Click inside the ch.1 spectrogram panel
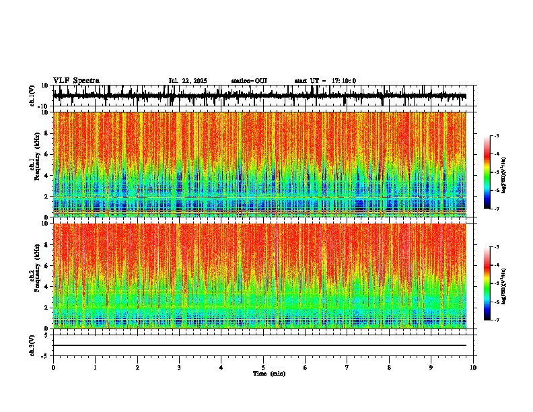The width and height of the screenshot is (533, 412). [x=260, y=164]
